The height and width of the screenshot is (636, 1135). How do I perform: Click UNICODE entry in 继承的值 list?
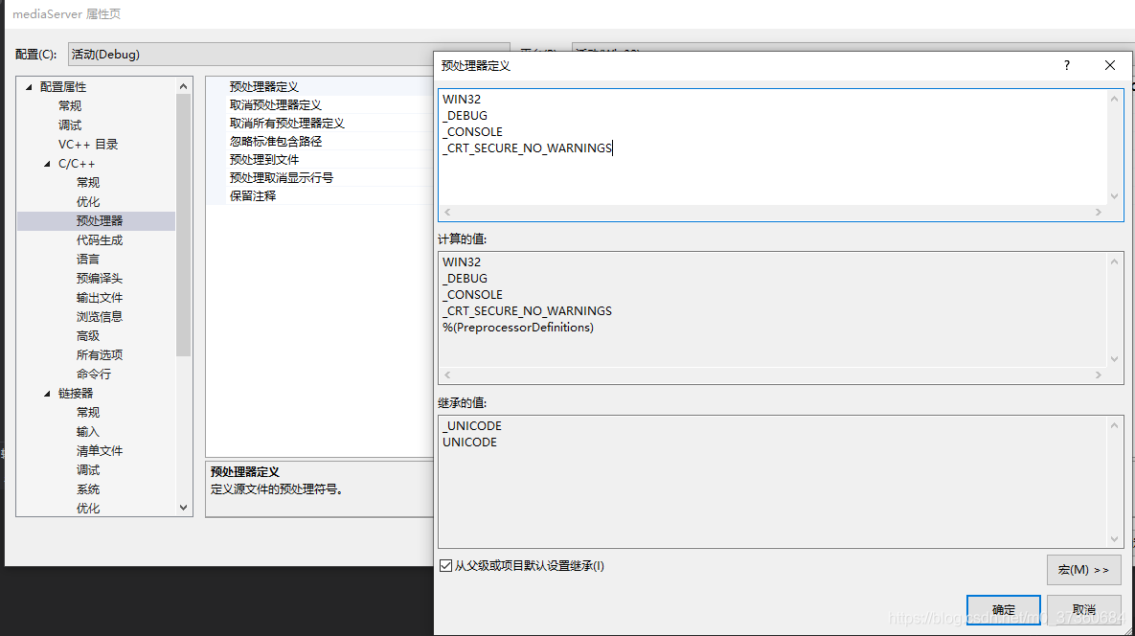469,443
